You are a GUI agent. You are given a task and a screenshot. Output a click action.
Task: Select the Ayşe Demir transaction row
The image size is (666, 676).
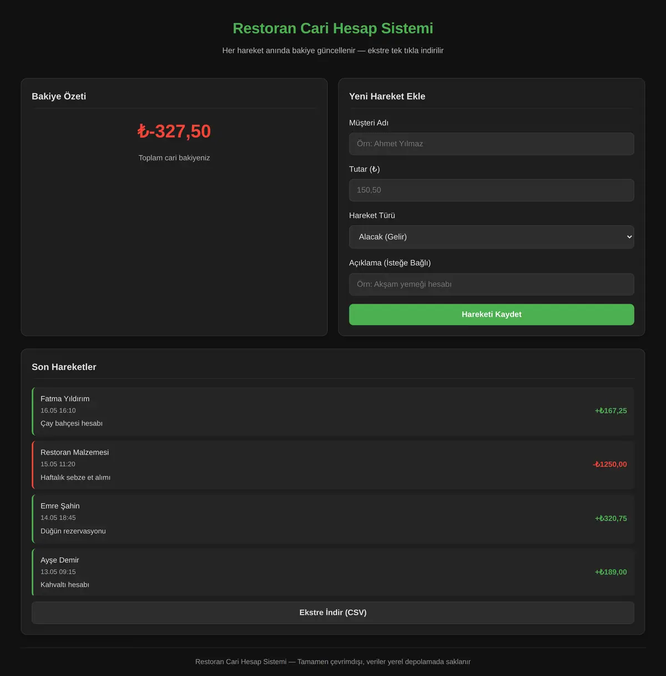click(x=333, y=572)
